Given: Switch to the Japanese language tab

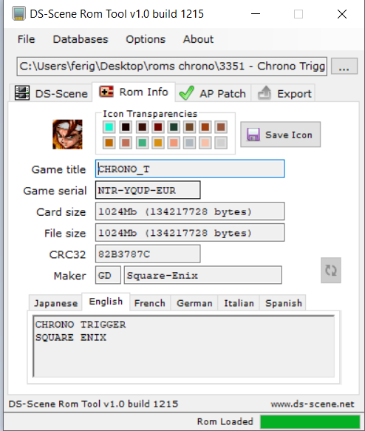Looking at the screenshot, I should 55,303.
